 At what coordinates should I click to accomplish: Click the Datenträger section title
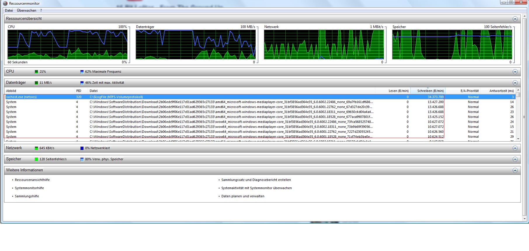click(16, 83)
